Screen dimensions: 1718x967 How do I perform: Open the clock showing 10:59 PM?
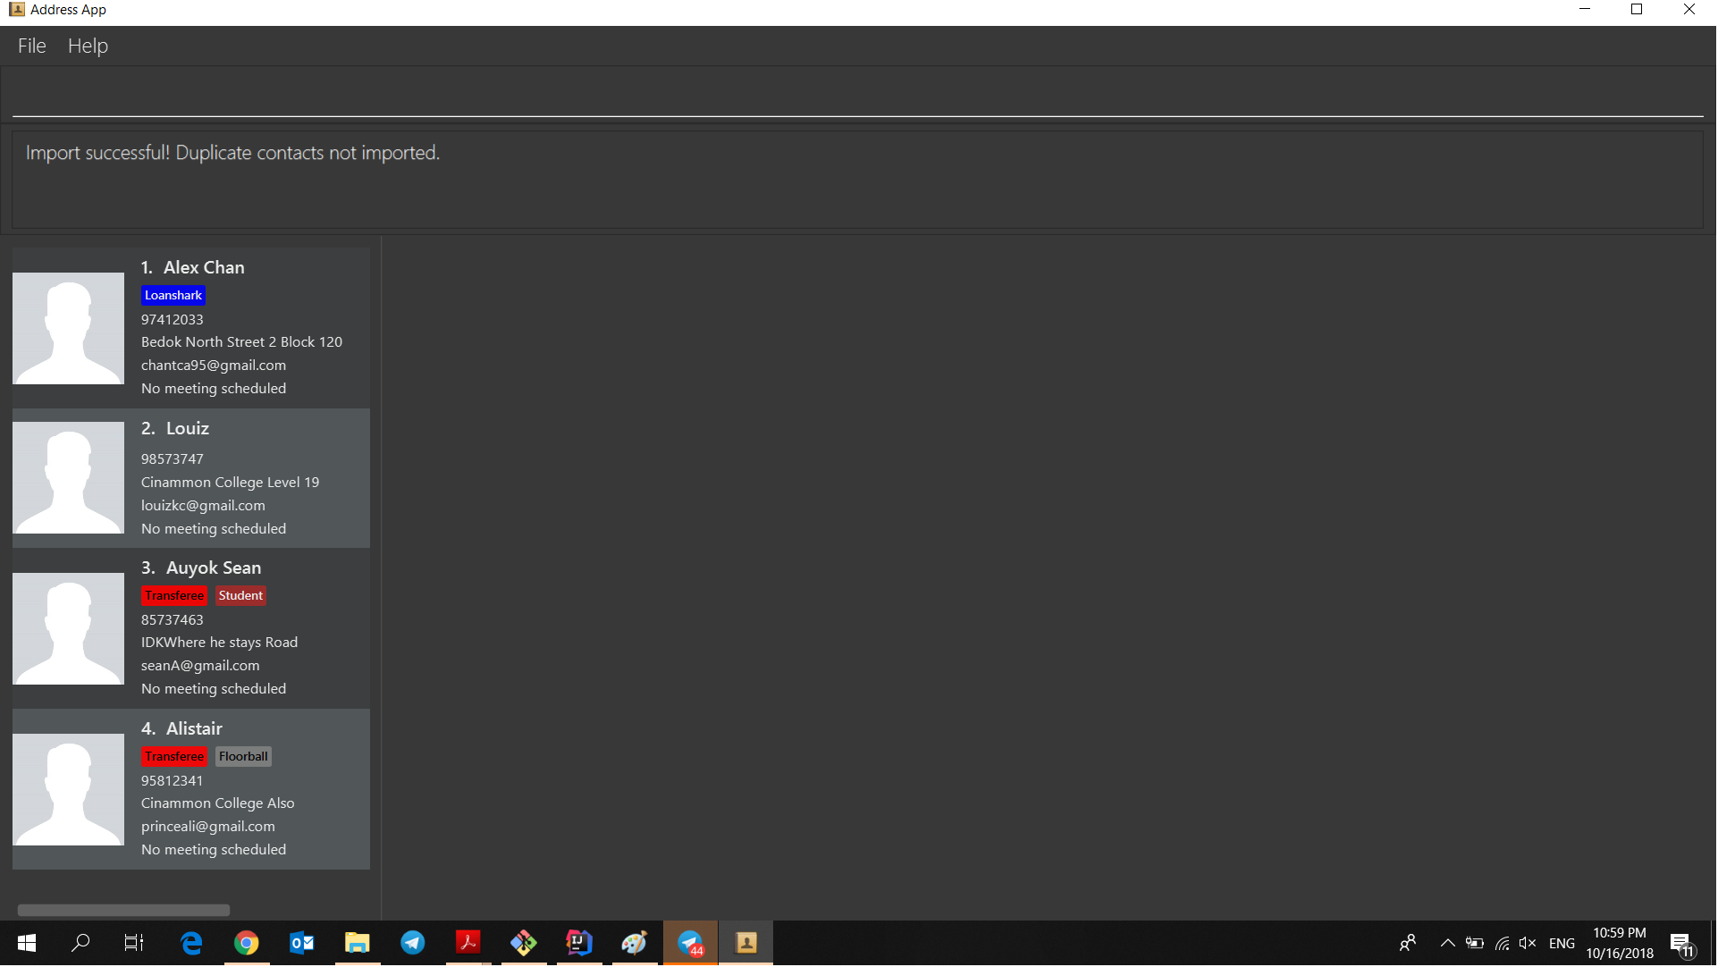pyautogui.click(x=1621, y=944)
